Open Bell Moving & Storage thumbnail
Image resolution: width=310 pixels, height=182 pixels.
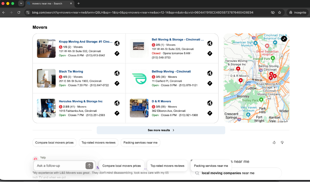(x=139, y=48)
